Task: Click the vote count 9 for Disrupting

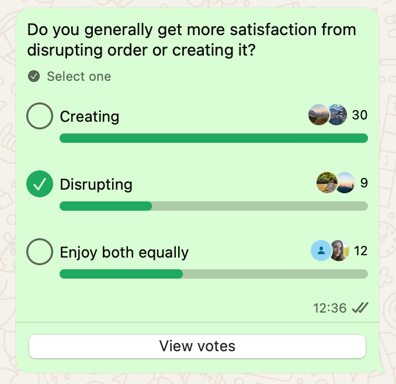Action: point(364,183)
